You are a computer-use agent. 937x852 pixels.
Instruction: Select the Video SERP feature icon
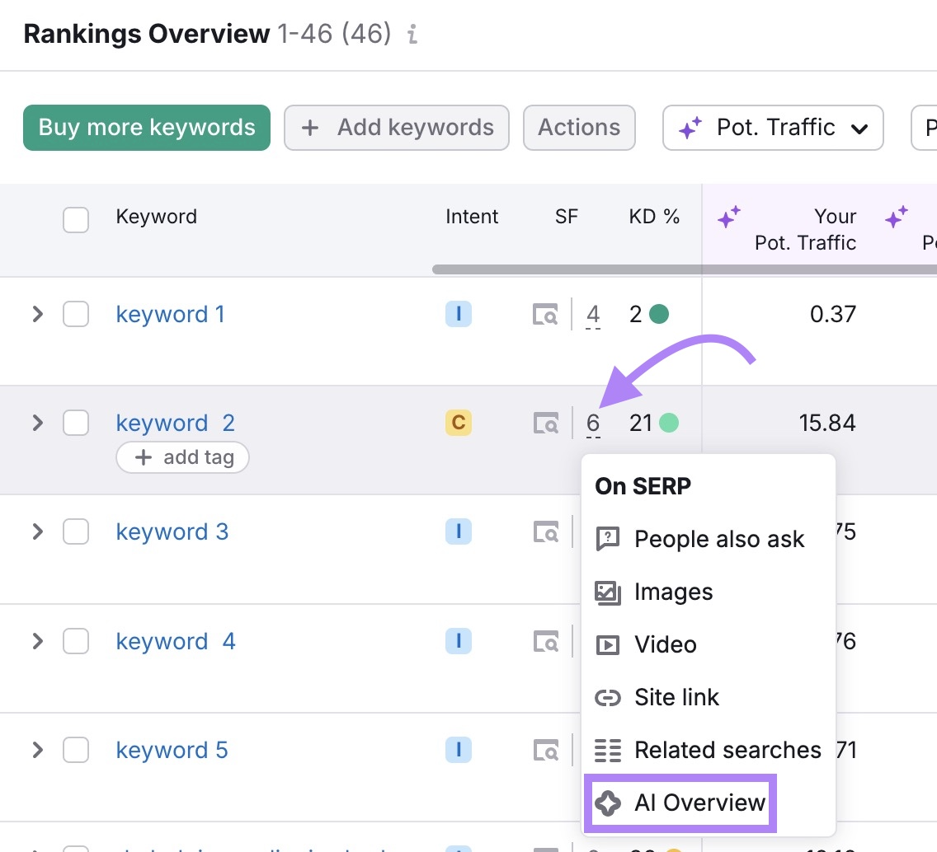608,644
